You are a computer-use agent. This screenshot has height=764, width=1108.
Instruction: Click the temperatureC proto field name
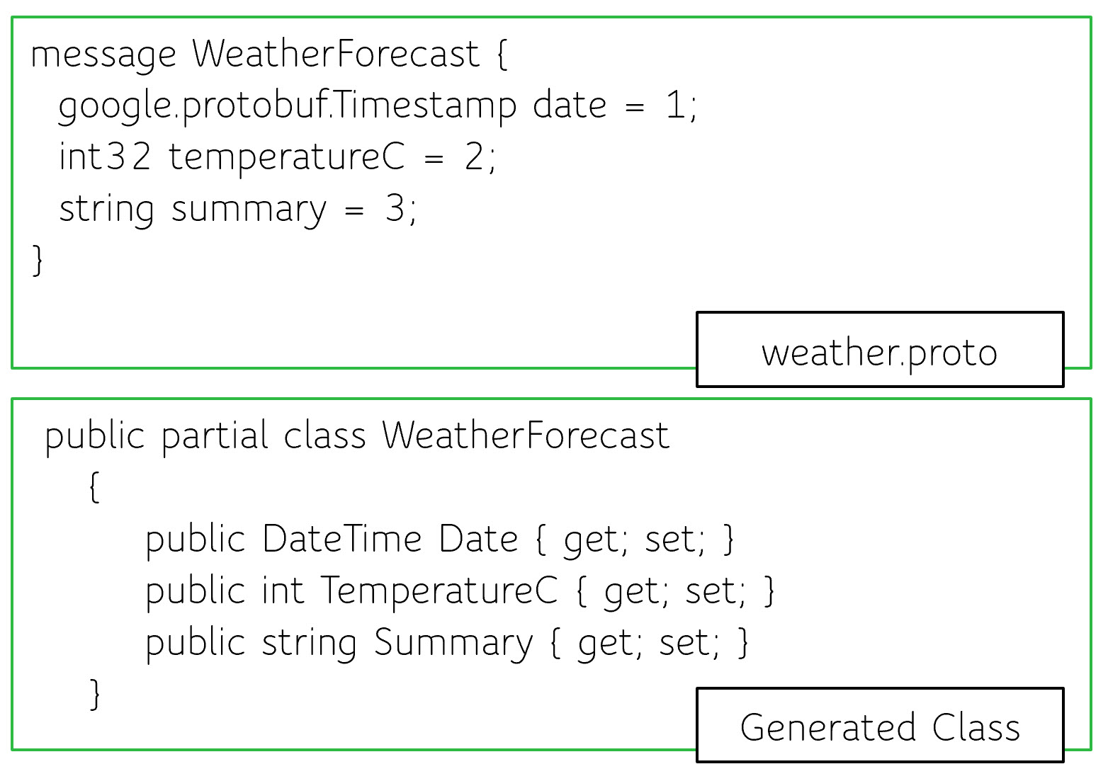point(287,157)
